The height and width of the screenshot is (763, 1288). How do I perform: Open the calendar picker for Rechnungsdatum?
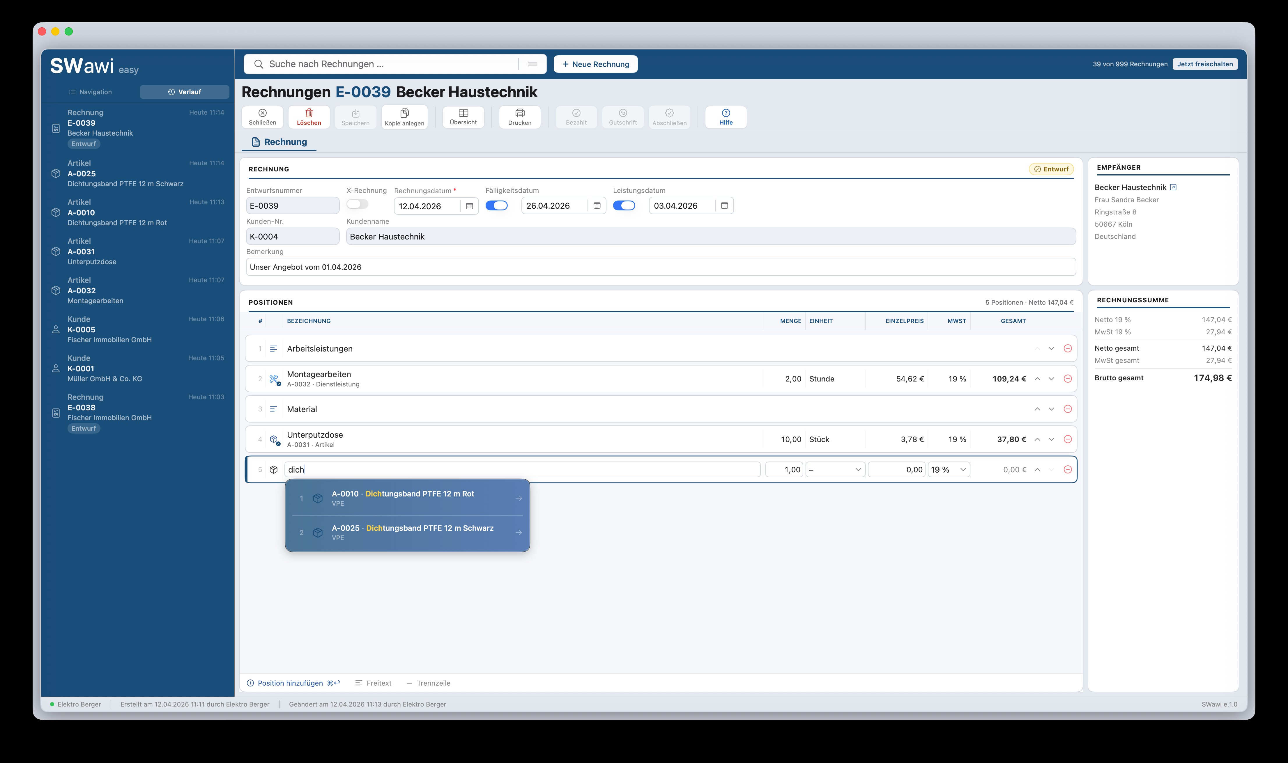tap(469, 206)
